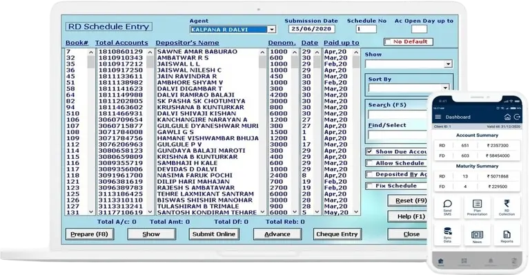Select depositor SK PASHA SK CHOTUMIYA
This screenshot has height=275, width=530.
coord(201,101)
